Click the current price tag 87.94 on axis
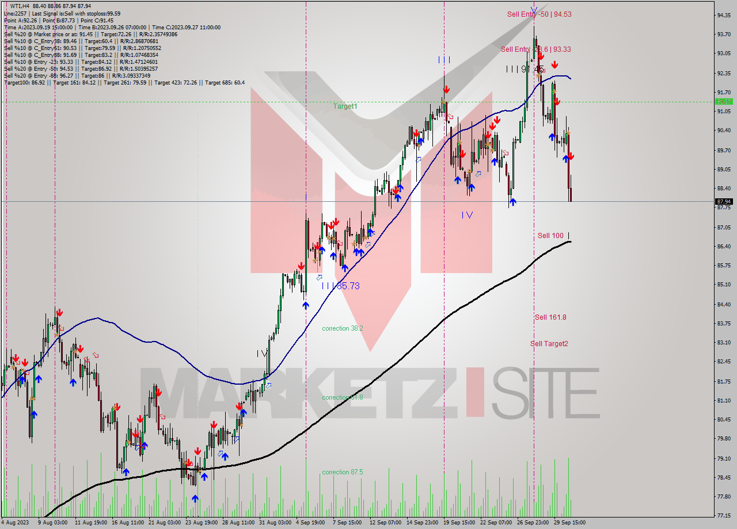 pos(724,202)
